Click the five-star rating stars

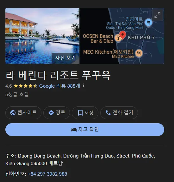25,86
